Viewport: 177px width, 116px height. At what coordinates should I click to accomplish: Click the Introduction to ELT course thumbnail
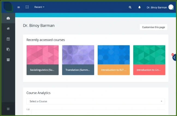tap(113, 55)
